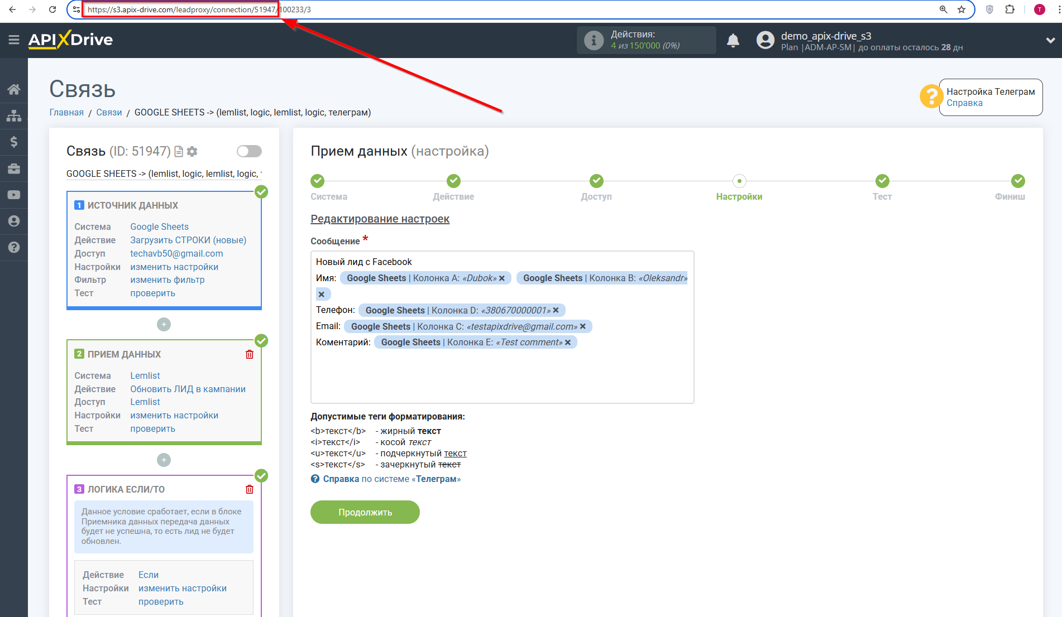The image size is (1062, 617).
Task: Open notifications bell
Action: (733, 40)
